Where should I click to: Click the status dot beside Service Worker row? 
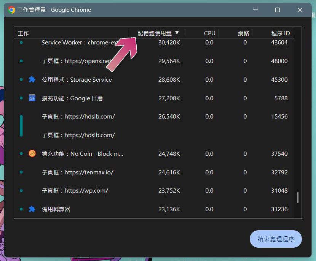coord(22,43)
